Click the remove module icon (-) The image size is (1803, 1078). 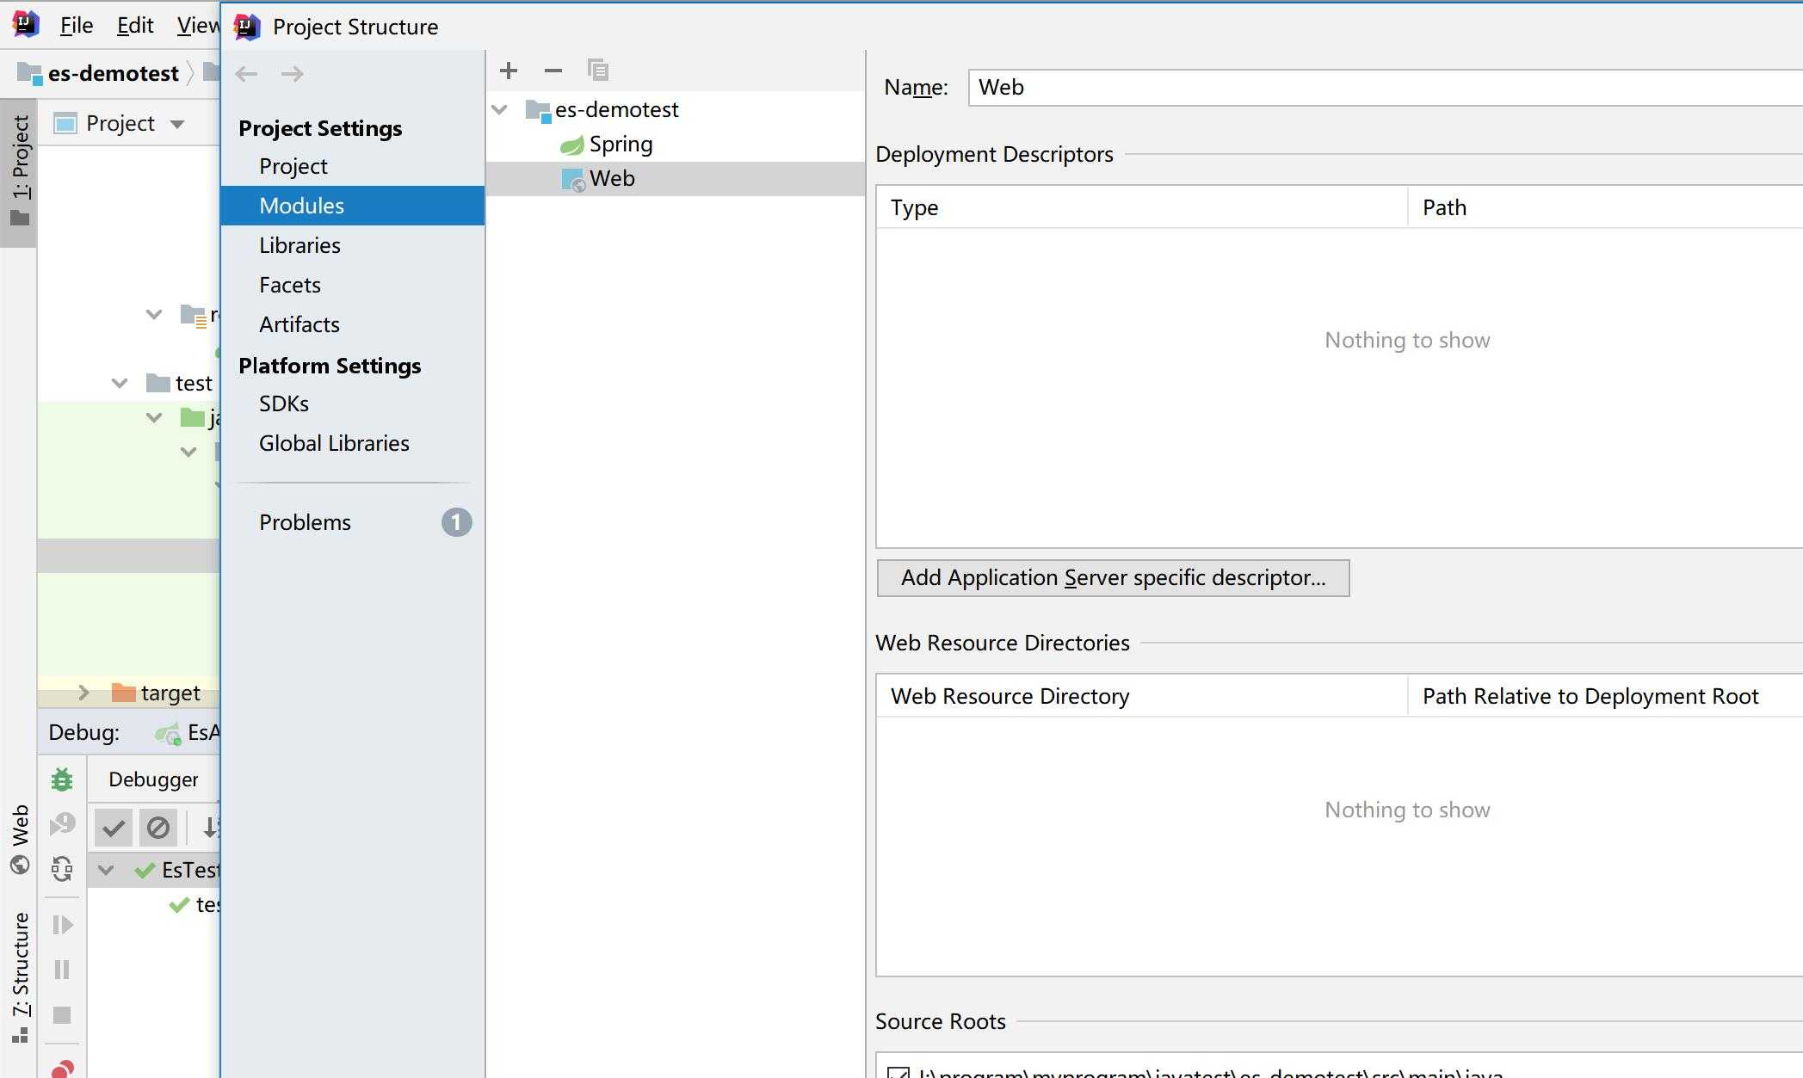[x=553, y=71]
